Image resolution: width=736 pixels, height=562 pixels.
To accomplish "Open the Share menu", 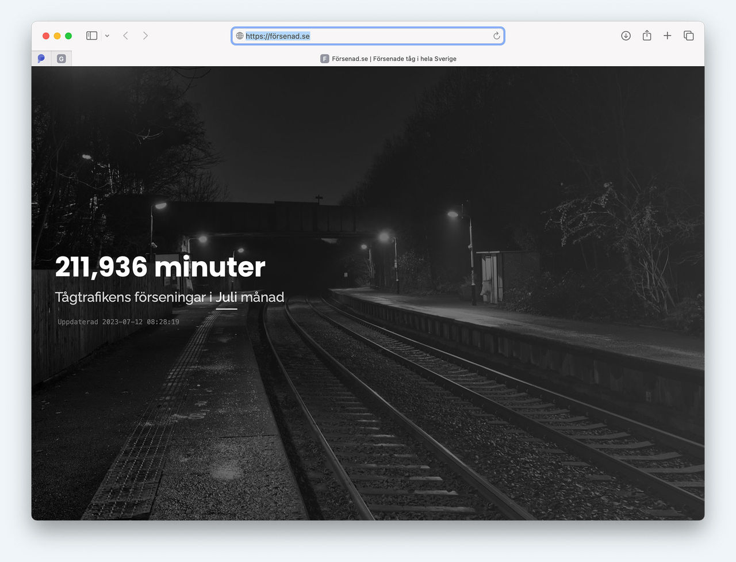I will (x=647, y=36).
